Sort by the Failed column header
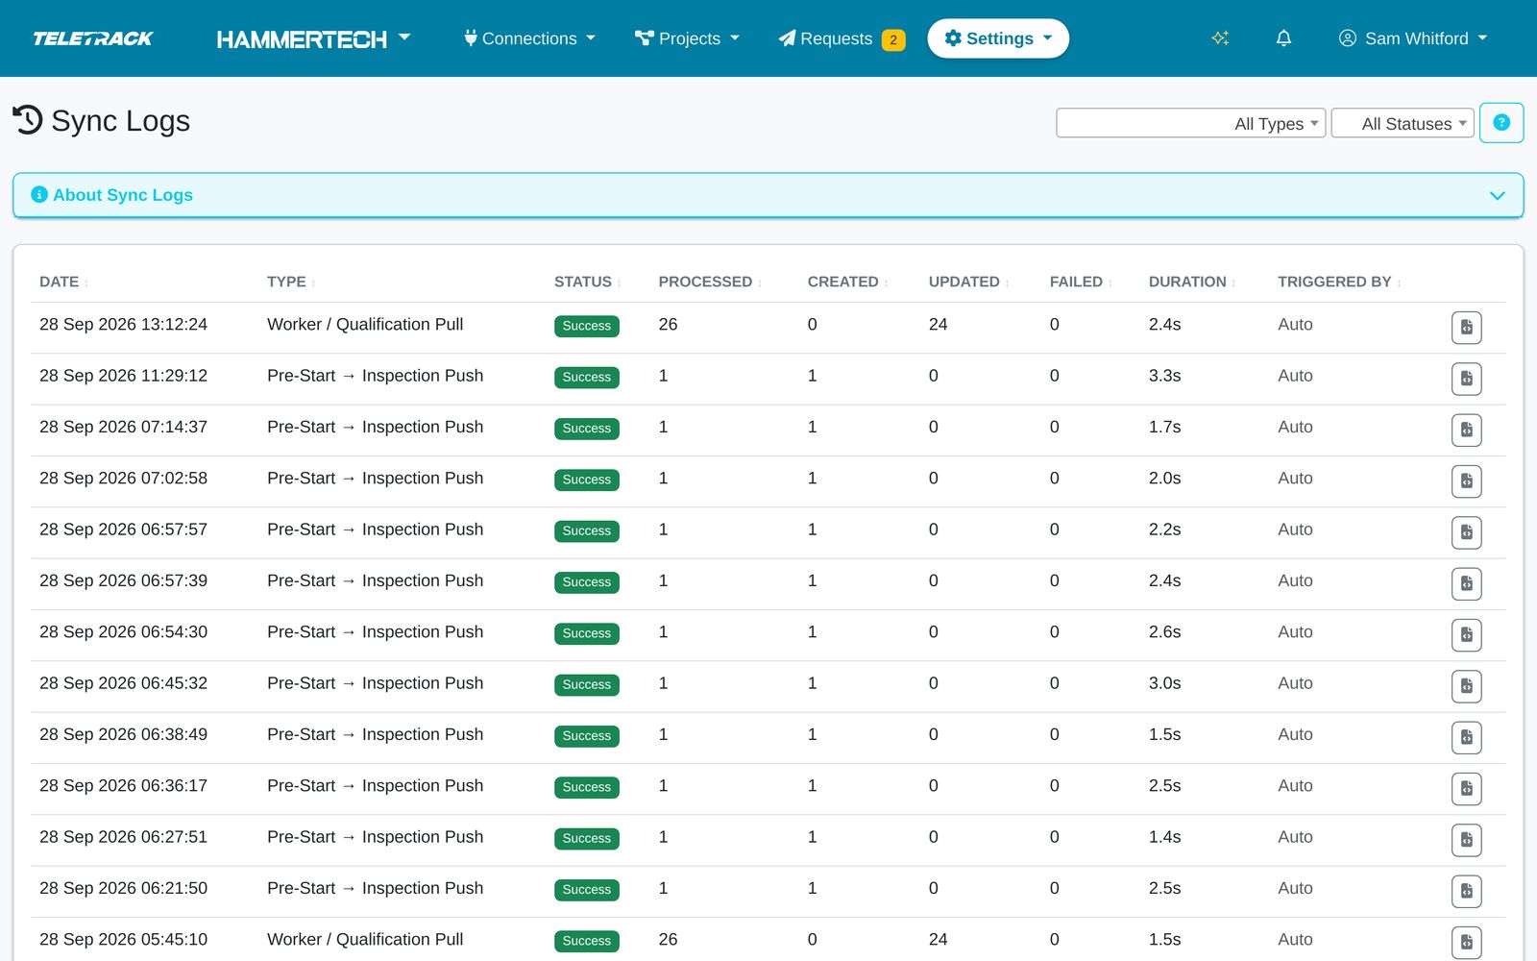This screenshot has height=961, width=1537. pos(1081,282)
